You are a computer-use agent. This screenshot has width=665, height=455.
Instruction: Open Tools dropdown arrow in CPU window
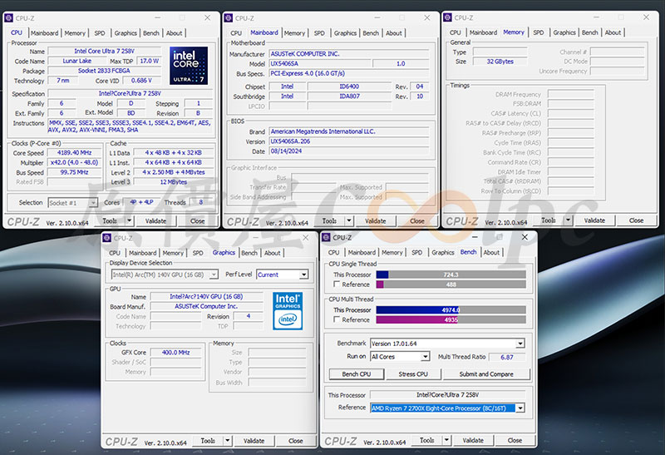tap(130, 220)
